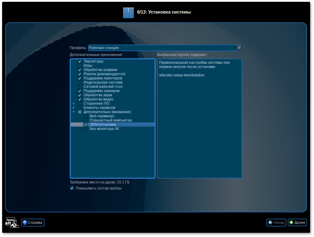The width and height of the screenshot is (314, 237).
Task: Proceed with the Далее button
Action: [x=297, y=223]
